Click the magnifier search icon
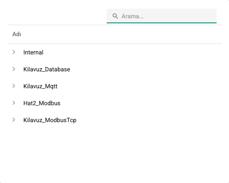Image resolution: width=229 pixels, height=183 pixels. point(115,16)
